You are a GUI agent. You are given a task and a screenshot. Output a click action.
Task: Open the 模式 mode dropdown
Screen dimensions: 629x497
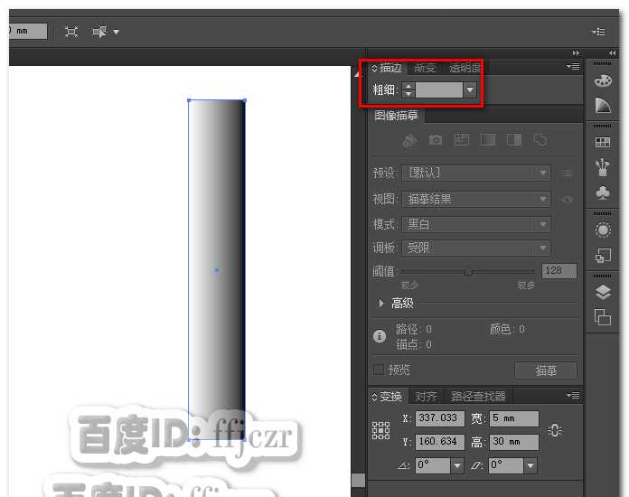542,224
